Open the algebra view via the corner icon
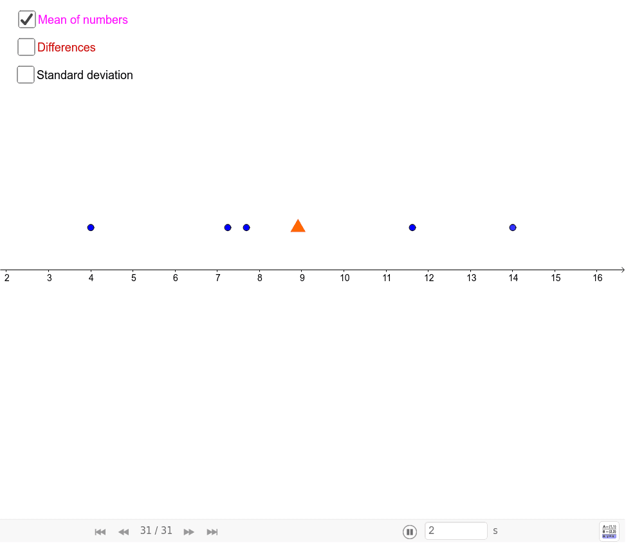 [609, 531]
